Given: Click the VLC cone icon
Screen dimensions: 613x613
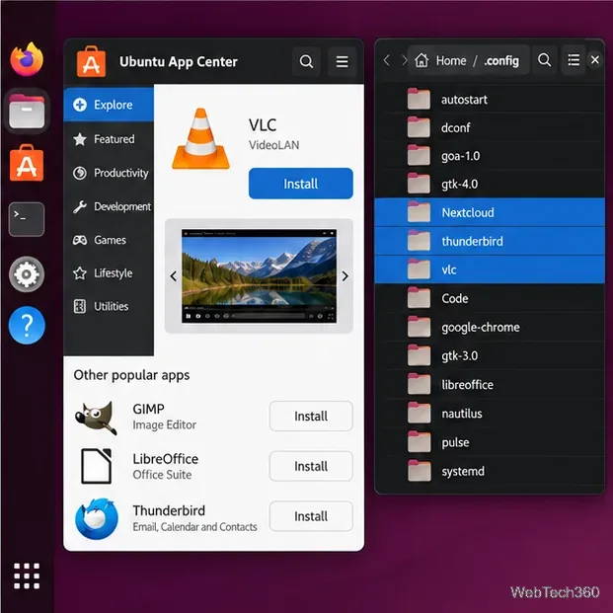Looking at the screenshot, I should (x=200, y=139).
